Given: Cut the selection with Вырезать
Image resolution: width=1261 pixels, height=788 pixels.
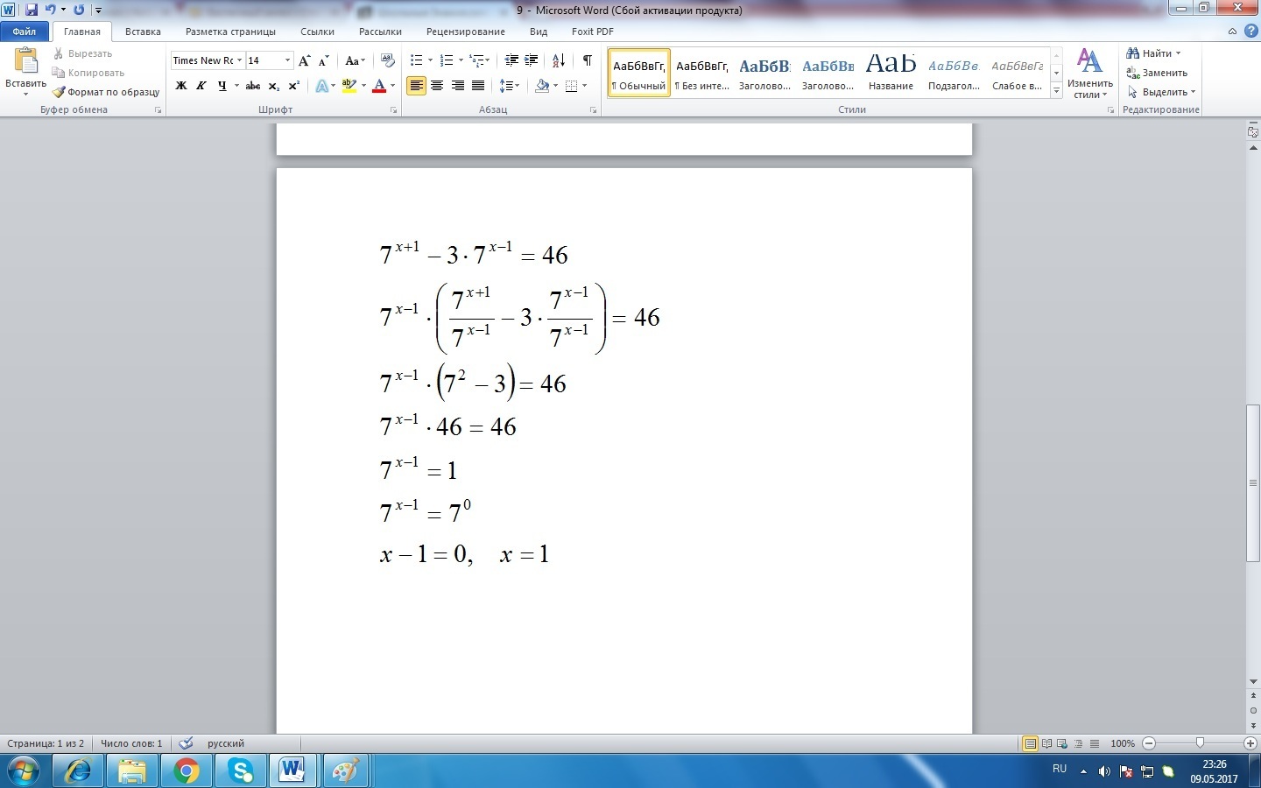Looking at the screenshot, I should [82, 53].
